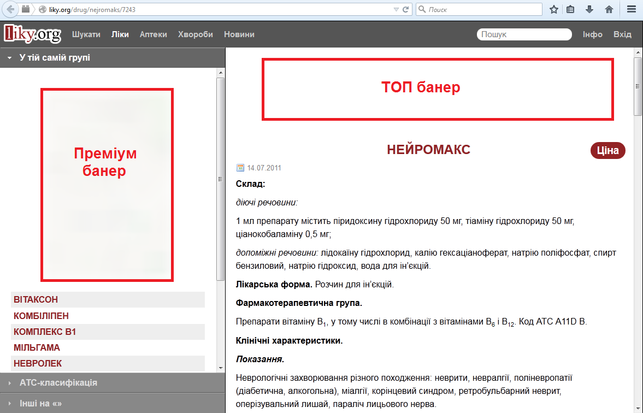Image resolution: width=643 pixels, height=413 pixels.
Task: Open the downloads arrow icon
Action: (x=589, y=9)
